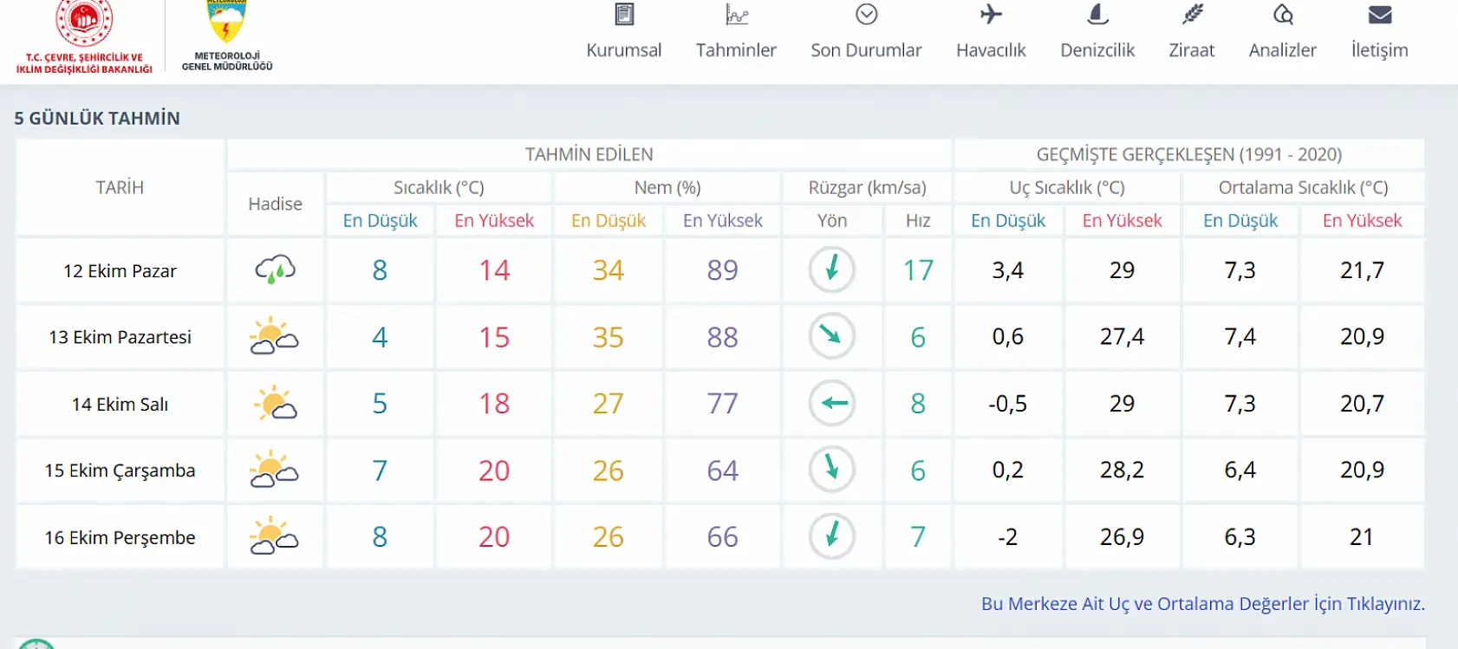Open the Tahminler menu
Screen dimensions: 1458x649
736,49
